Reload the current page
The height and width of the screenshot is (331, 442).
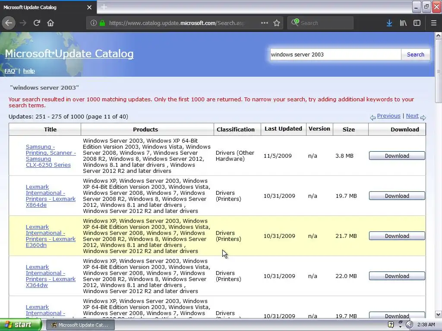(37, 23)
